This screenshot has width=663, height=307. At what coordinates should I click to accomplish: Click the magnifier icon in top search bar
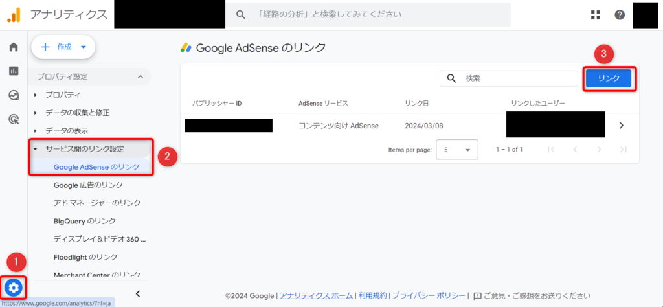(241, 15)
